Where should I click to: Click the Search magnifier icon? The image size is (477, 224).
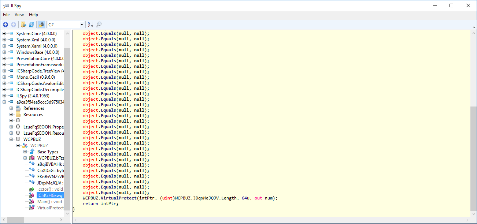(99, 25)
